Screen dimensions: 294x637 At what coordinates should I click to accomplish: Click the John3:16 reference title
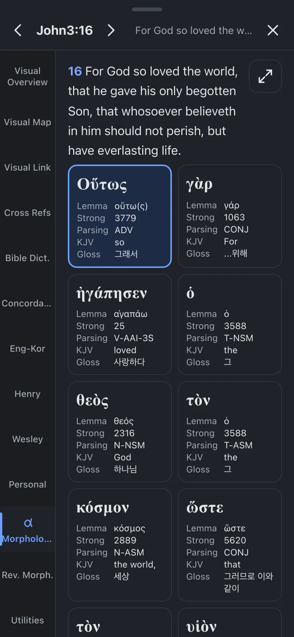(64, 30)
